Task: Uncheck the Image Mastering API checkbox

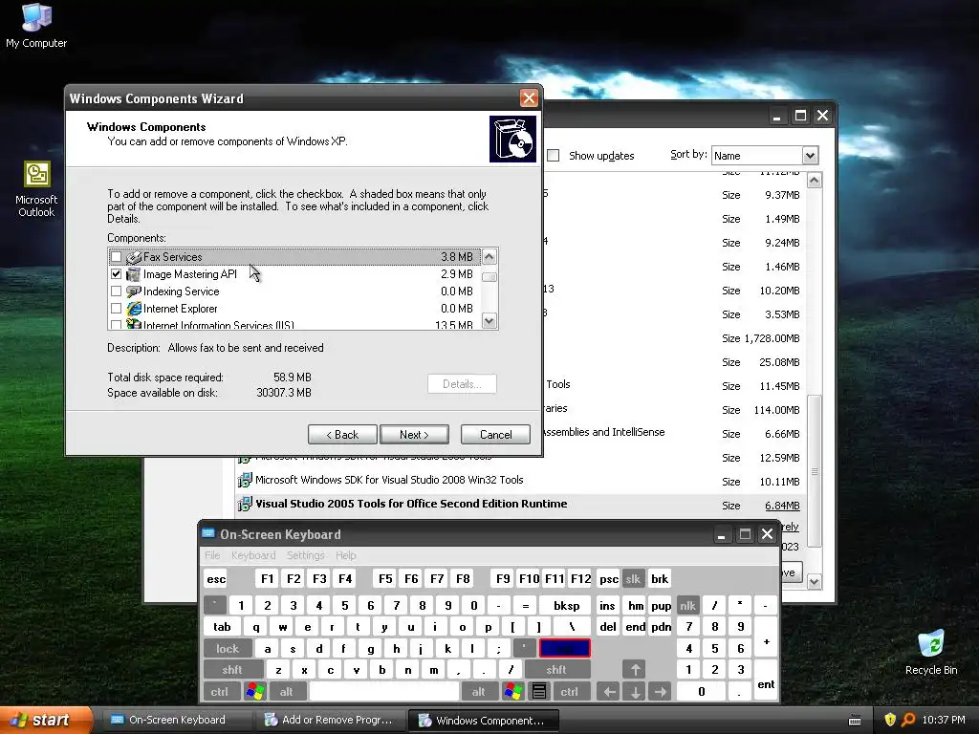Action: [116, 274]
